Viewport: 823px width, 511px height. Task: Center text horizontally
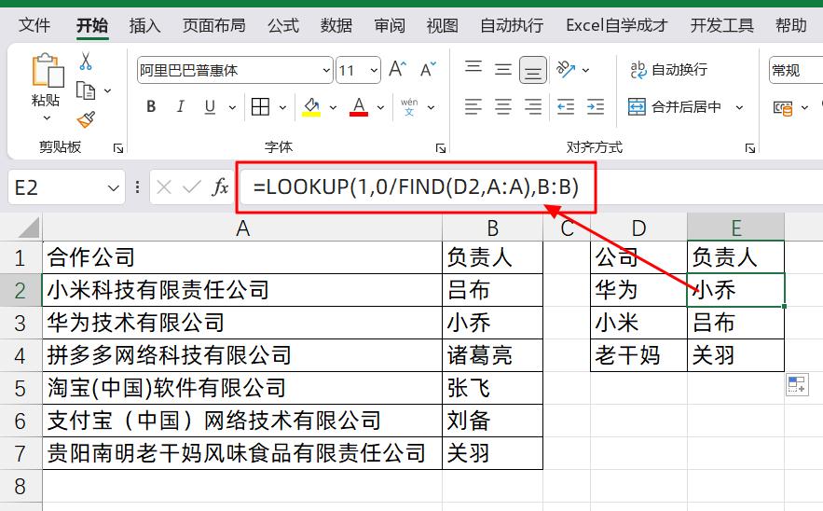(x=502, y=107)
